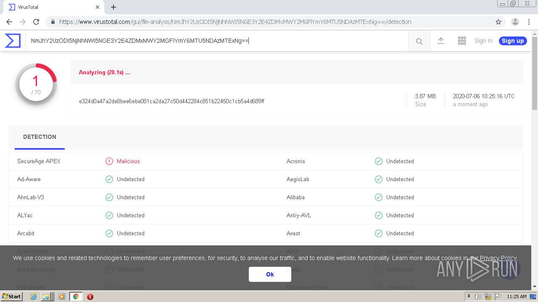538x302 pixels.
Task: Click the Chrome taskbar icon
Action: coord(76,297)
